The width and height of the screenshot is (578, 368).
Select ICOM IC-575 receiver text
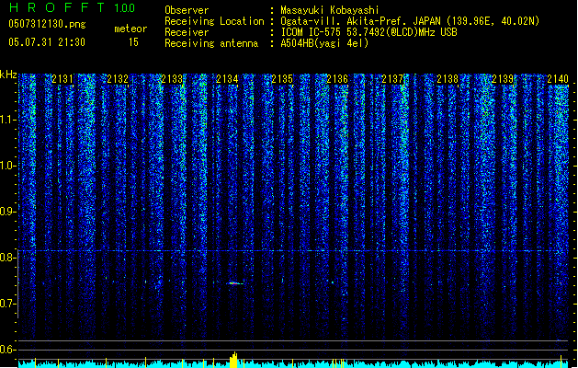(x=368, y=32)
